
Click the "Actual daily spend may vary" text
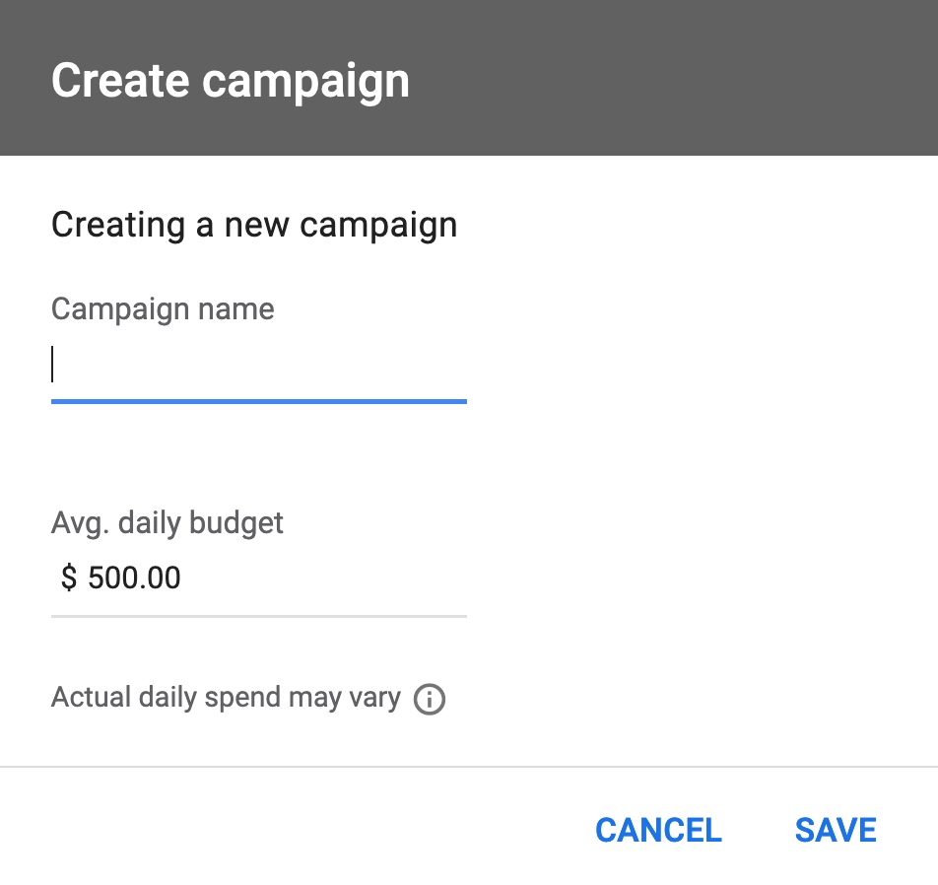pyautogui.click(x=226, y=698)
